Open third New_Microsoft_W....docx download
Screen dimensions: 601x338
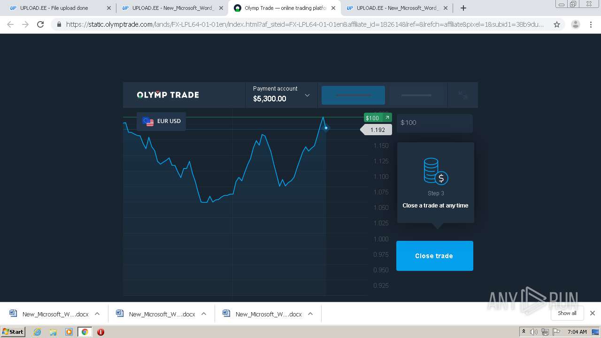pyautogui.click(x=262, y=314)
